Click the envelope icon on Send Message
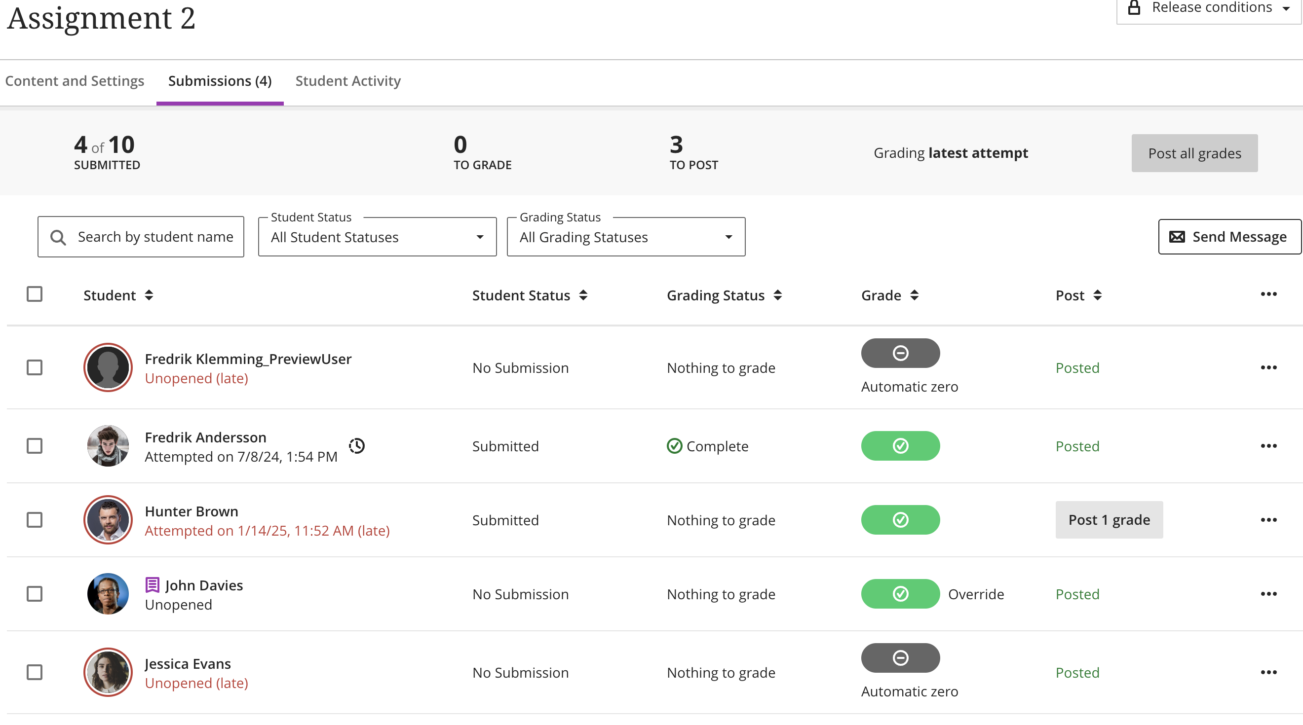 (x=1177, y=236)
